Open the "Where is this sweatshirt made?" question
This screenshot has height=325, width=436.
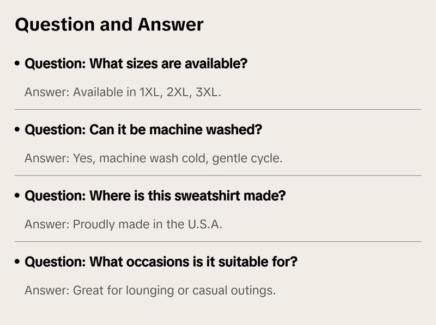[155, 196]
